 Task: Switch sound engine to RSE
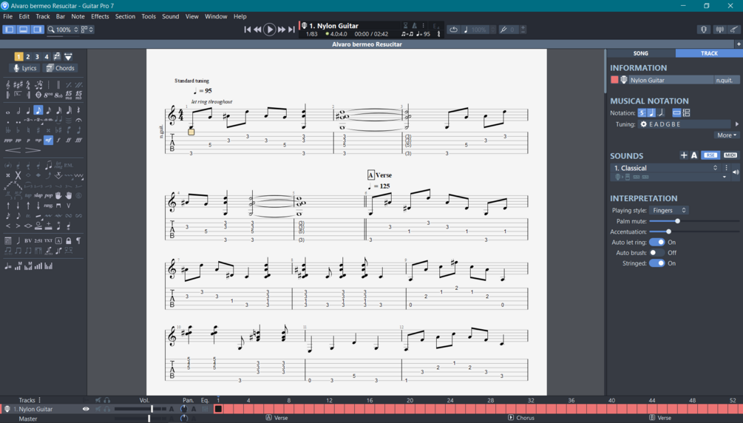(x=710, y=155)
